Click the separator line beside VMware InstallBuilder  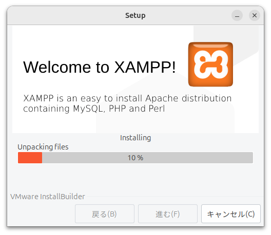[175, 197]
